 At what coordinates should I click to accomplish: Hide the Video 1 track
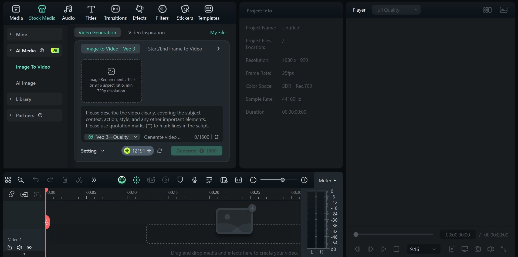point(29,247)
